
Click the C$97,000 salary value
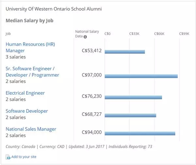click(92, 75)
